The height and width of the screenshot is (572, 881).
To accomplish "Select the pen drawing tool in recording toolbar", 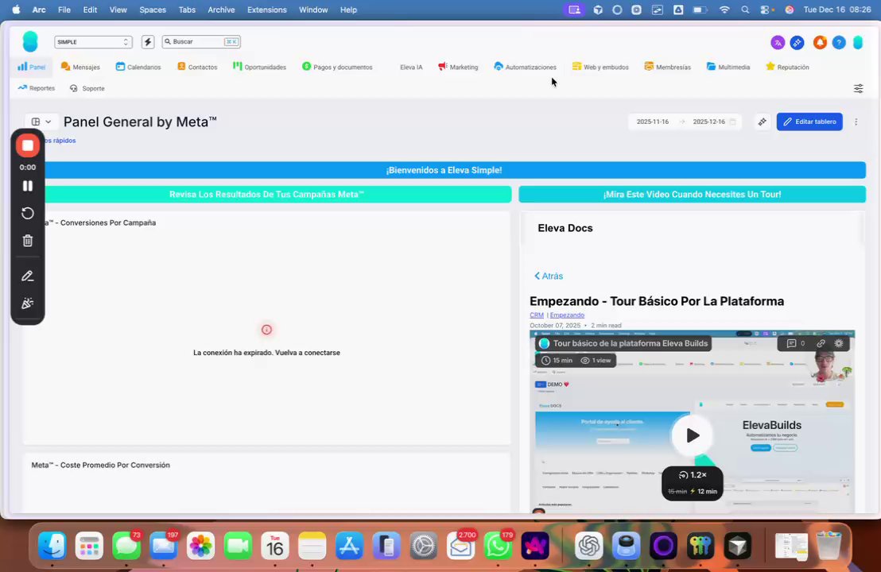I will 28,276.
